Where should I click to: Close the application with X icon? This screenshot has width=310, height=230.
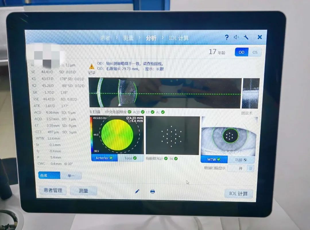point(260,37)
